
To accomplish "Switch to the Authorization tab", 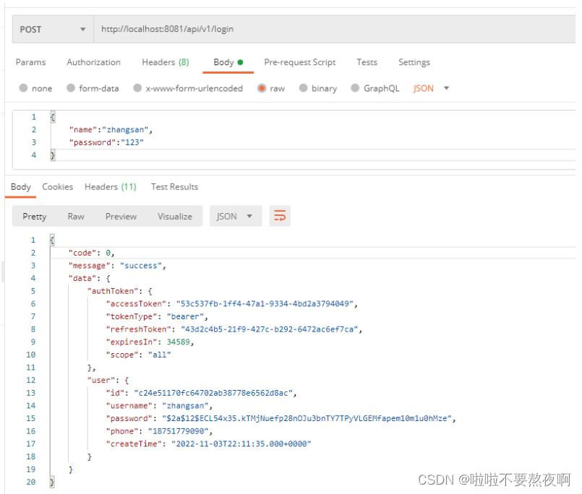I will [93, 62].
